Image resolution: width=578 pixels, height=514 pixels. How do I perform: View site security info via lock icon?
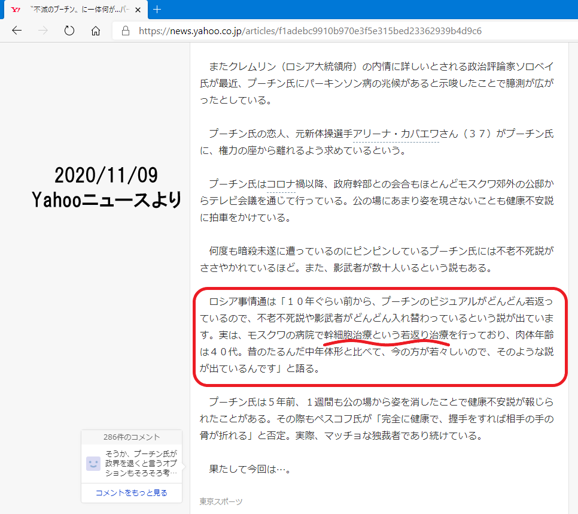[x=126, y=31]
